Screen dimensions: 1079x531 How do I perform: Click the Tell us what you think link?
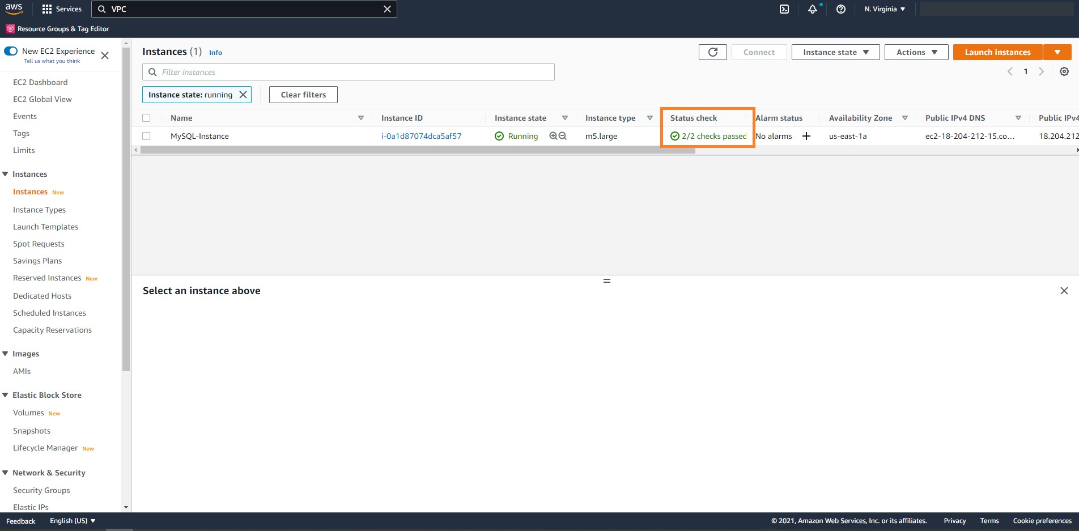tap(52, 61)
